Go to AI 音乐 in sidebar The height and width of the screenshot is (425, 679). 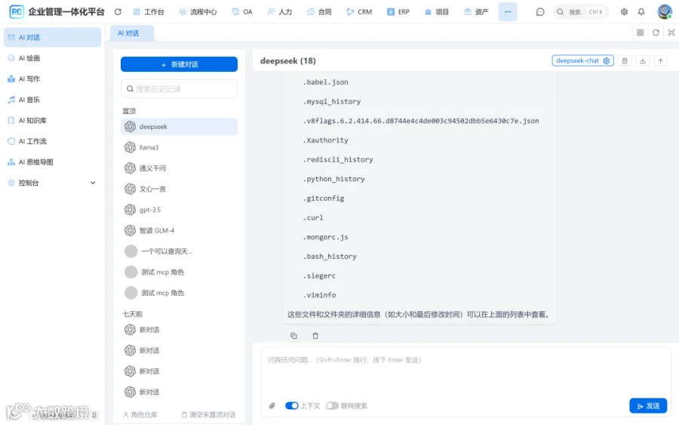[52, 100]
